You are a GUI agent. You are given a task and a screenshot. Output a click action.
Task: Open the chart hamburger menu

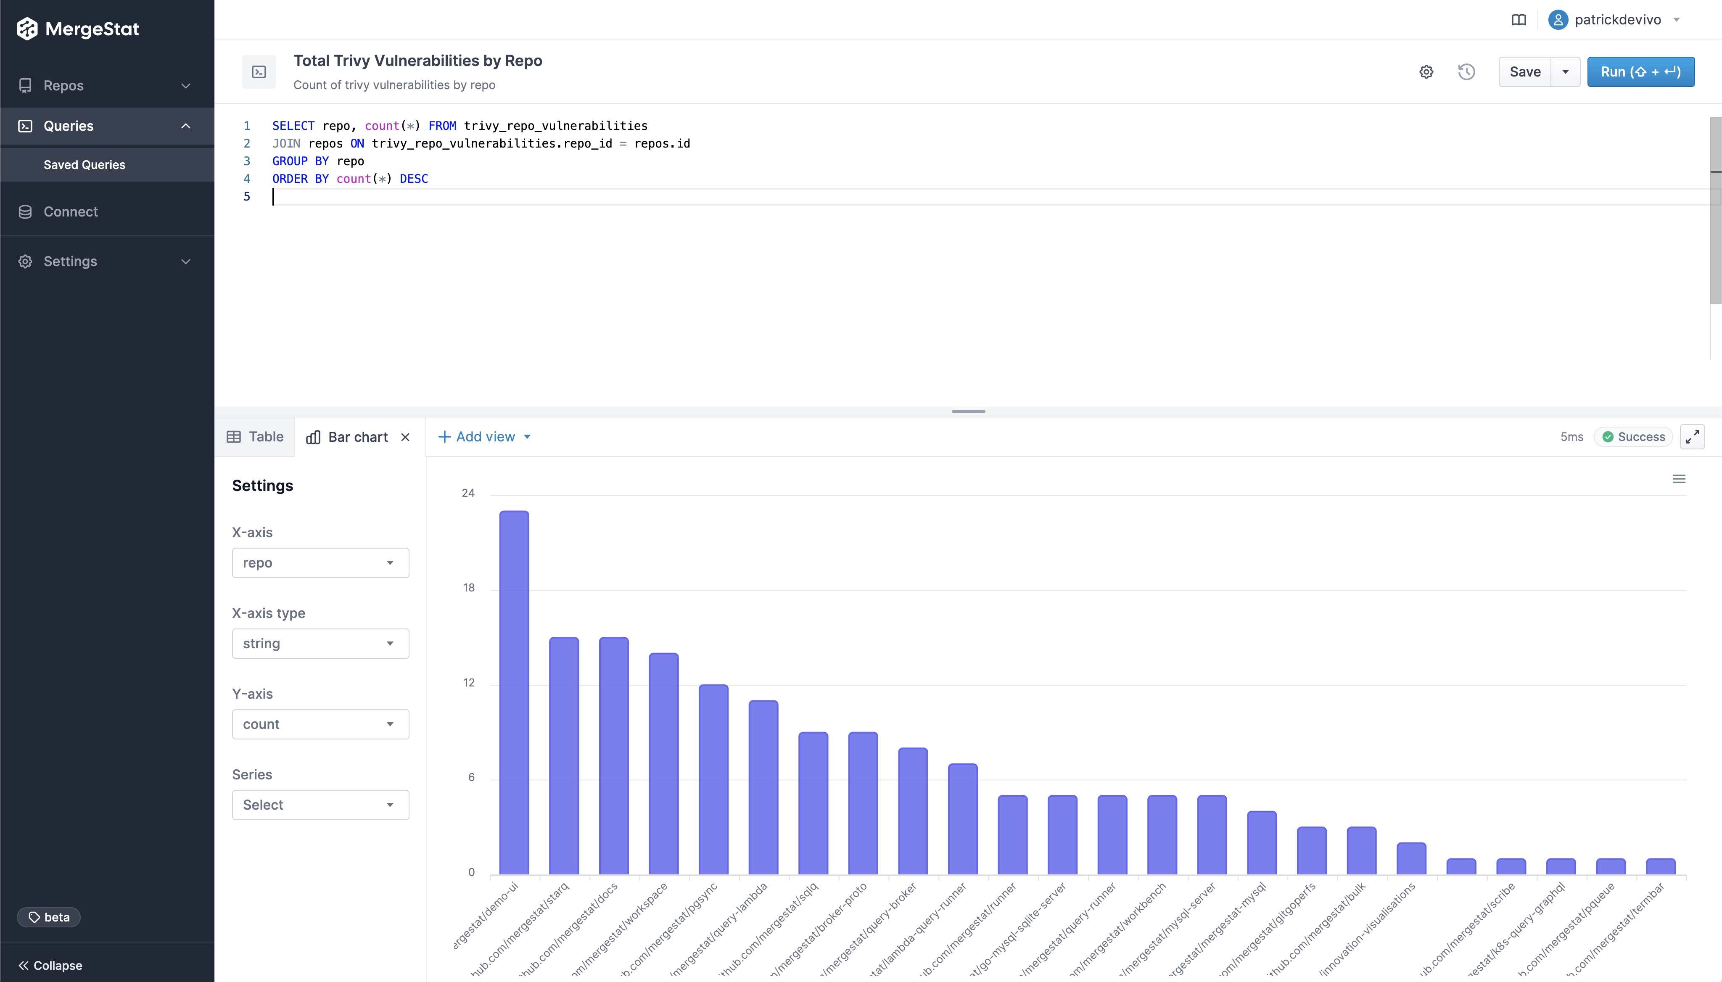click(1679, 479)
